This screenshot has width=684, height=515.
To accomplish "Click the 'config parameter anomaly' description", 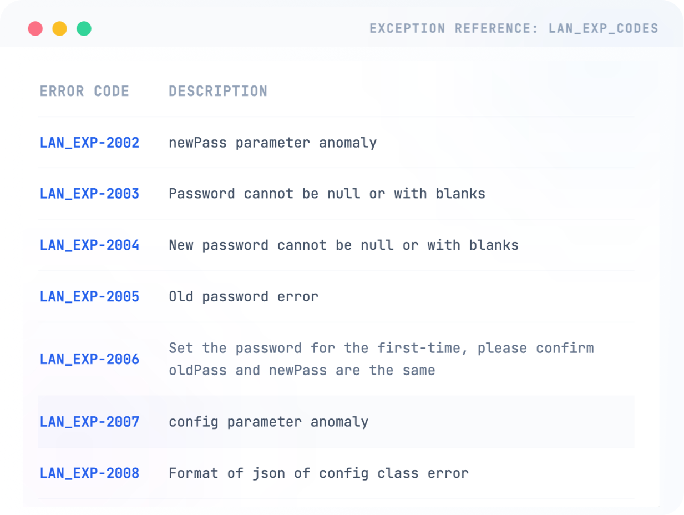I will click(x=268, y=422).
